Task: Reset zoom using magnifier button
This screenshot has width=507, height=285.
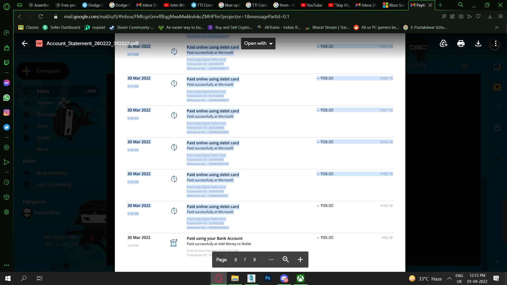Action: tap(286, 260)
